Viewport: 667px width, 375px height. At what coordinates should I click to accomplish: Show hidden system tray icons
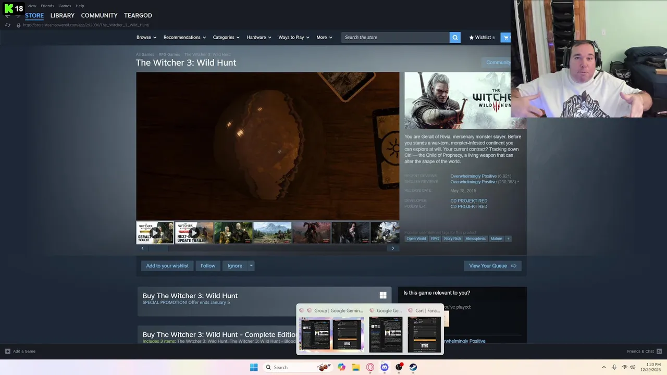pos(604,367)
